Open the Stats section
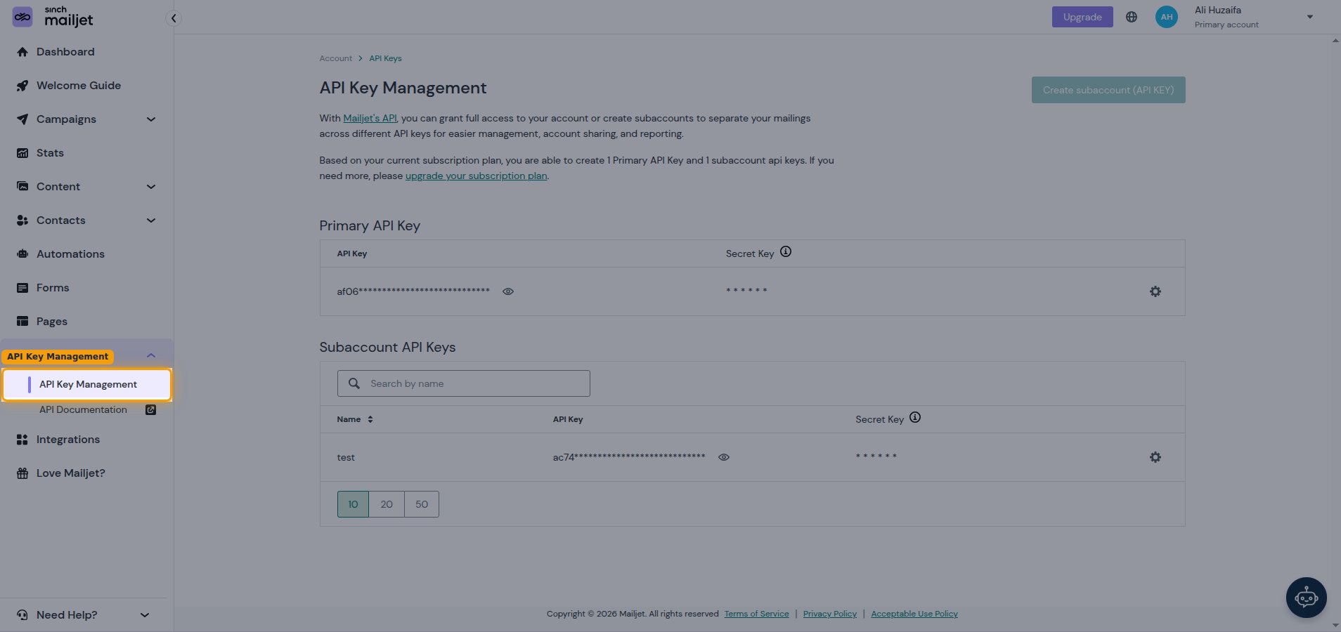Viewport: 1341px width, 632px height. (50, 153)
